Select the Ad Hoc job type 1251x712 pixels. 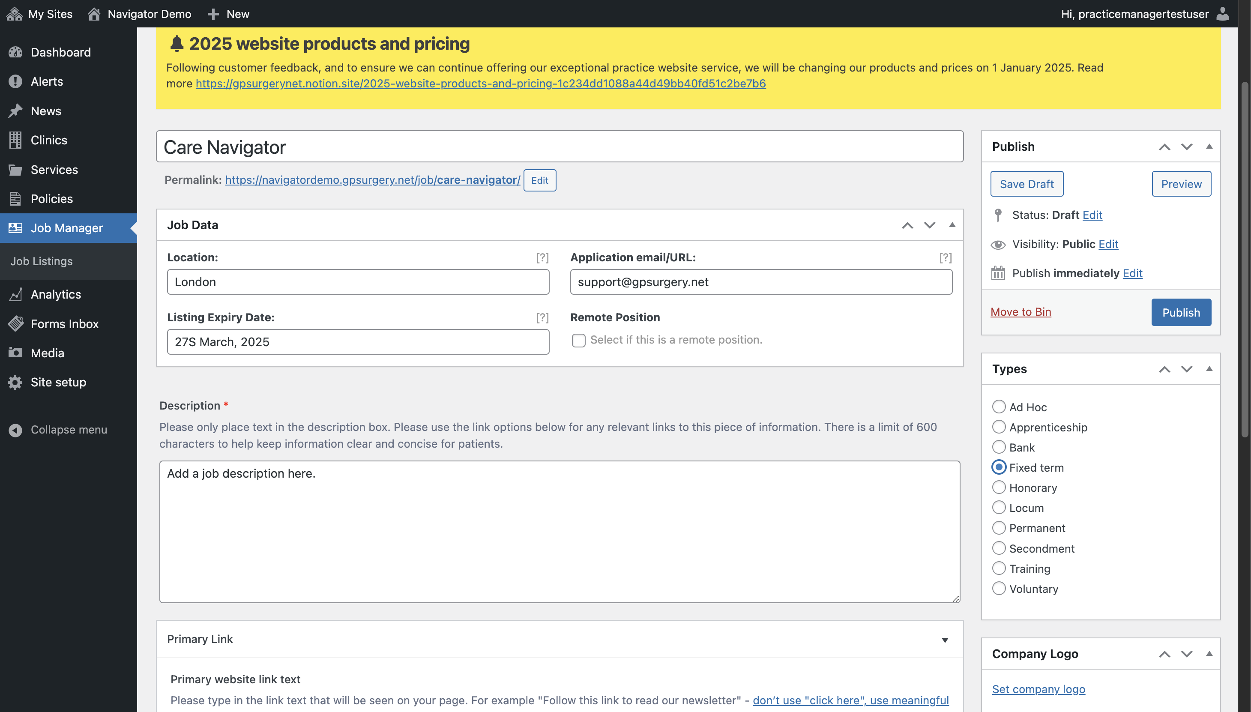pos(999,407)
